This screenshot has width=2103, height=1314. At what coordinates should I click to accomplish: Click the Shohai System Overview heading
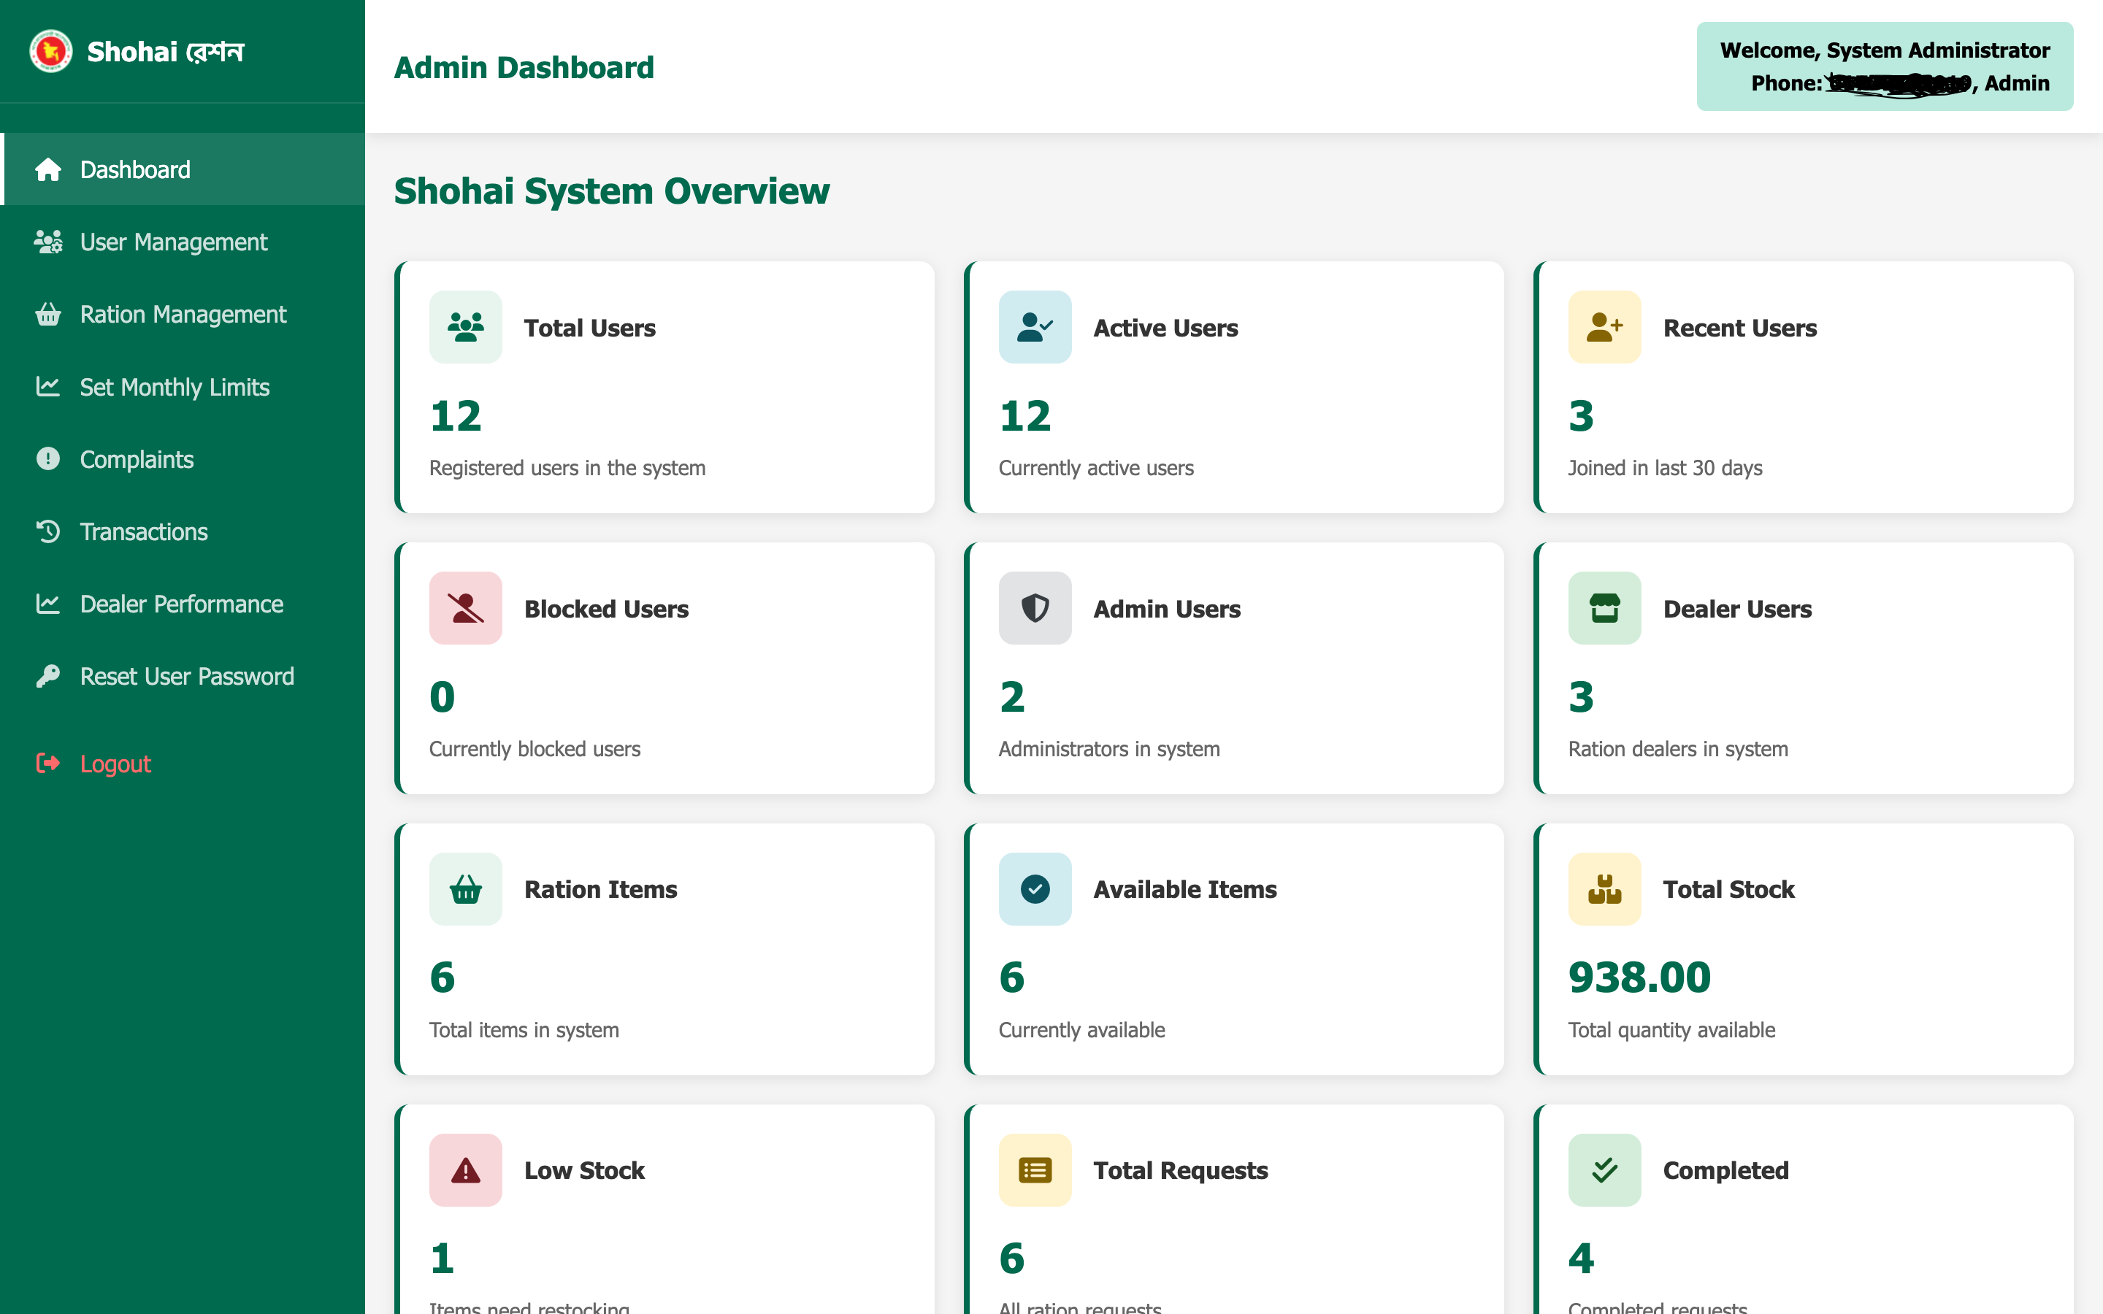coord(612,191)
